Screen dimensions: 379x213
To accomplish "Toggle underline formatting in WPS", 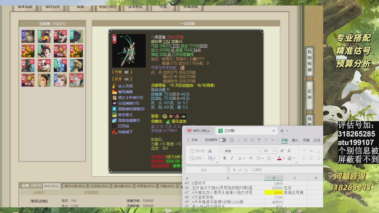I will (240, 158).
